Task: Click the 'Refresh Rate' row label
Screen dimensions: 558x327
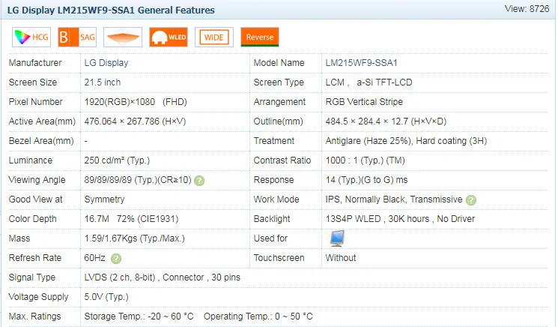Action: pos(35,258)
